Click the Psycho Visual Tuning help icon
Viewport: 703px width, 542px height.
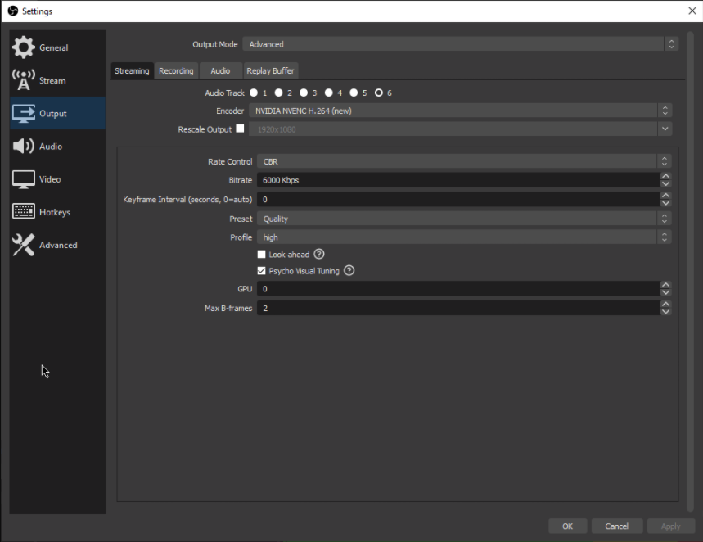click(349, 271)
